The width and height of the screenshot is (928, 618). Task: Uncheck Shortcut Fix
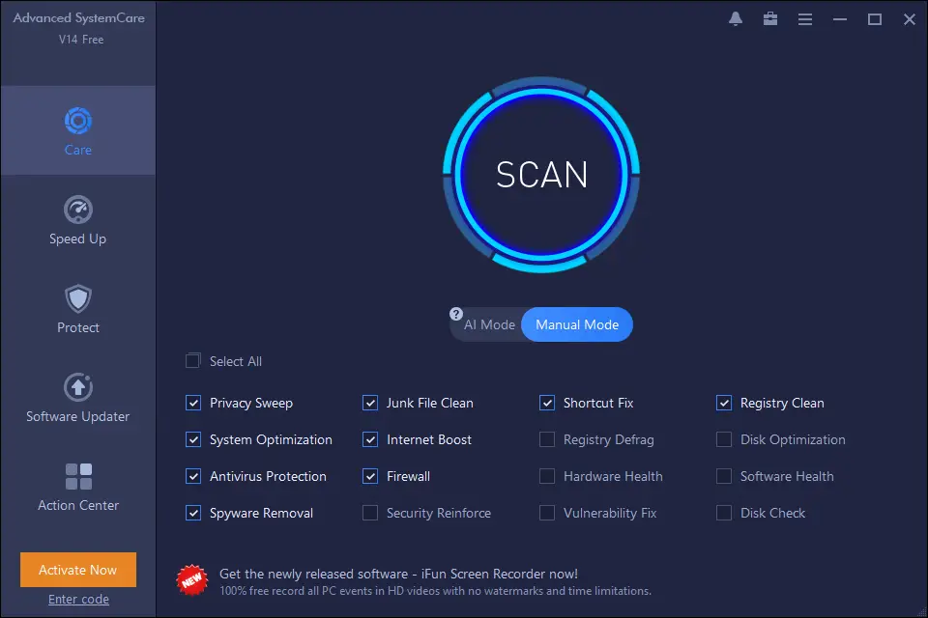coord(547,403)
